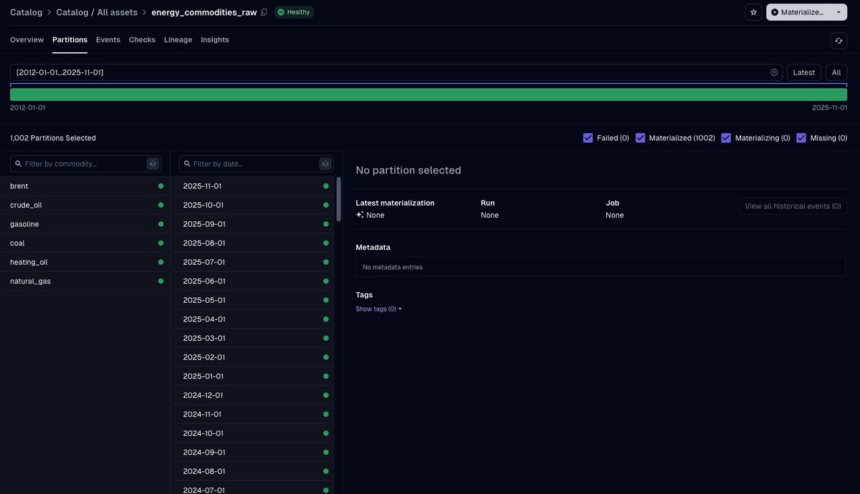View the Lineage tab
860x494 pixels.
click(x=178, y=39)
